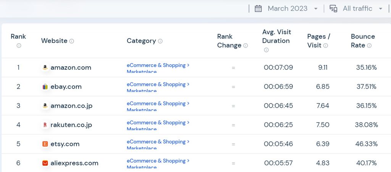This screenshot has height=172, width=391.
Task: Click the category link in amazon.co.jp row
Action: click(x=158, y=106)
